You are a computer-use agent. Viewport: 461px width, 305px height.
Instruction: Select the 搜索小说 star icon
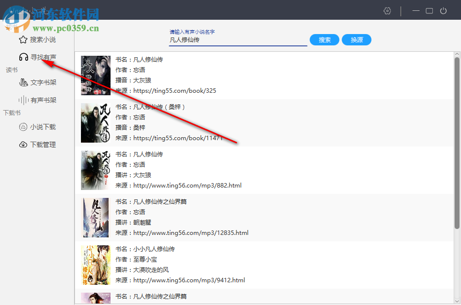[x=23, y=39]
